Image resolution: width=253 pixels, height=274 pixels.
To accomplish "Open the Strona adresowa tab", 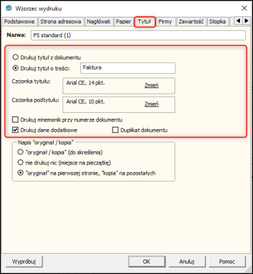I will pos(61,22).
